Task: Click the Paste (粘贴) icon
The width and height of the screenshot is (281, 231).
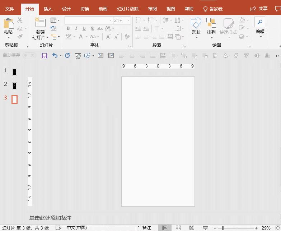Action: click(8, 24)
